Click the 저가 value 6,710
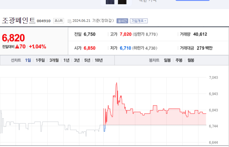The width and height of the screenshot is (229, 147). pos(125,48)
